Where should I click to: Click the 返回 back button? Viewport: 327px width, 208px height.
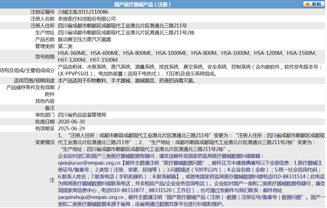click(x=314, y=4)
